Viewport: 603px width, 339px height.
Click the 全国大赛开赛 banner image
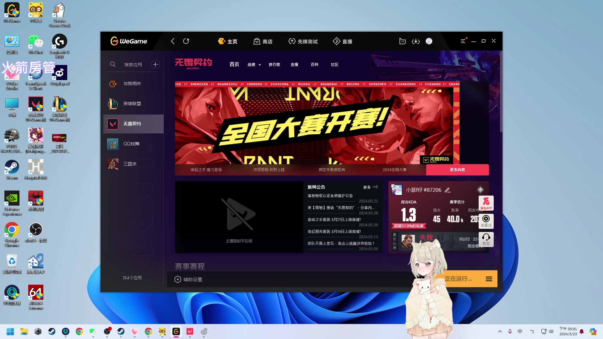[317, 123]
